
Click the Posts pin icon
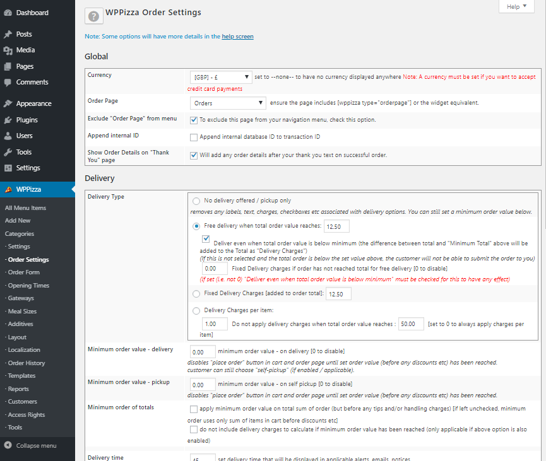click(8, 34)
